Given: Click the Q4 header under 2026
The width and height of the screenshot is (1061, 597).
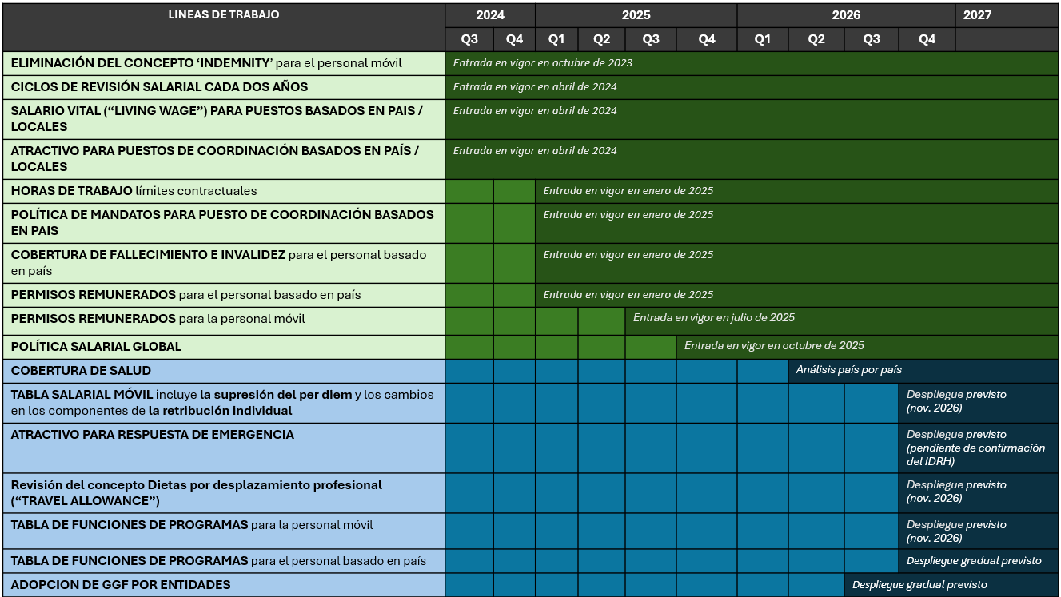Looking at the screenshot, I should click(927, 39).
